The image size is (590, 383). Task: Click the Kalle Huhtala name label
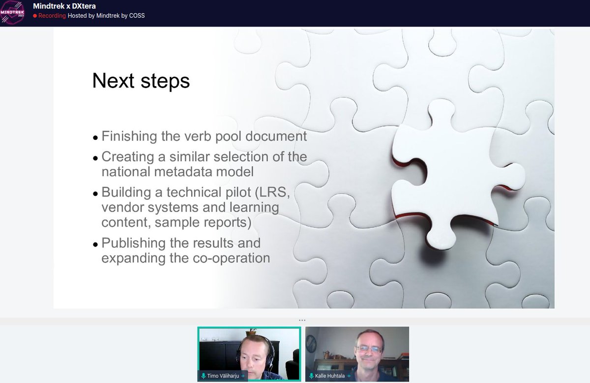330,376
